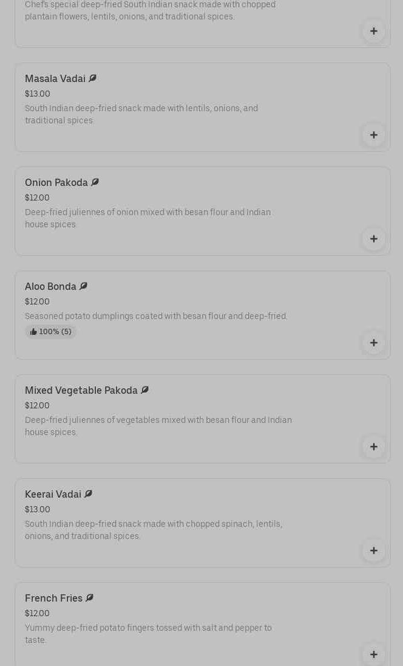Screen dimensions: 403x666
Task: Open the French Fries item title
Action: pyautogui.click(x=53, y=599)
